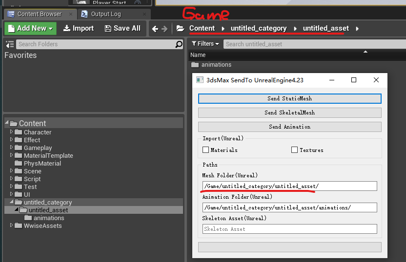The width and height of the screenshot is (406, 262).
Task: Click the Send StaticMesh button
Action: pyautogui.click(x=290, y=98)
